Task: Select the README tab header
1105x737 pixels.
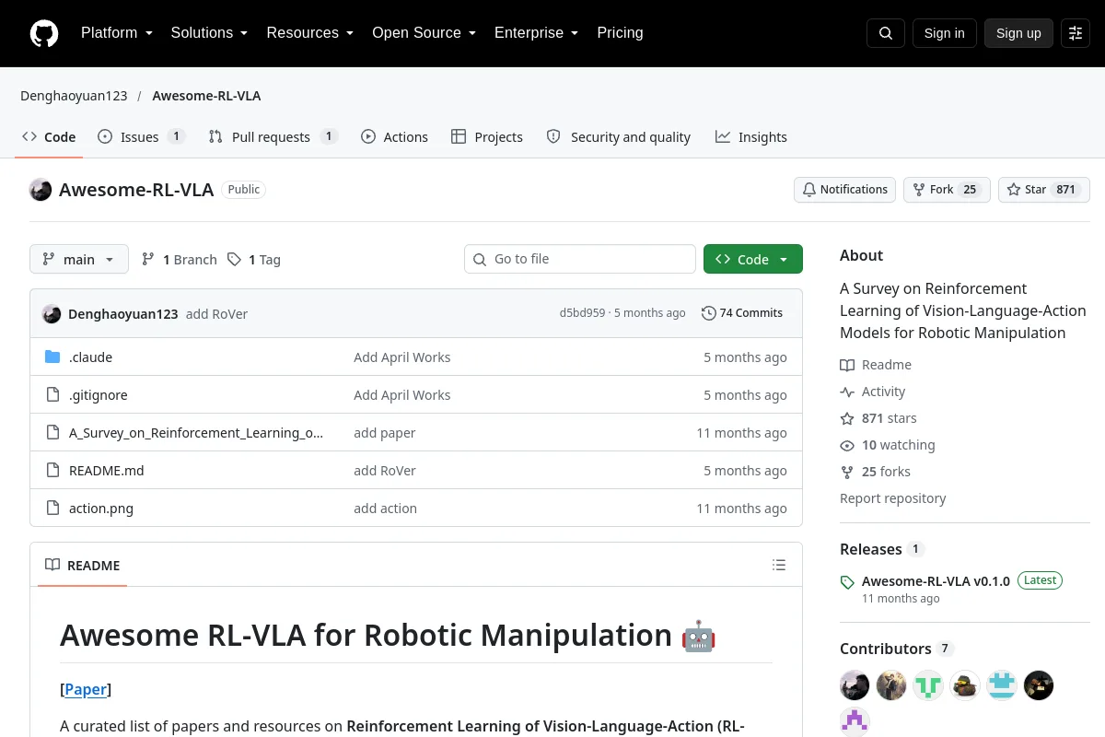Action: pos(83,566)
